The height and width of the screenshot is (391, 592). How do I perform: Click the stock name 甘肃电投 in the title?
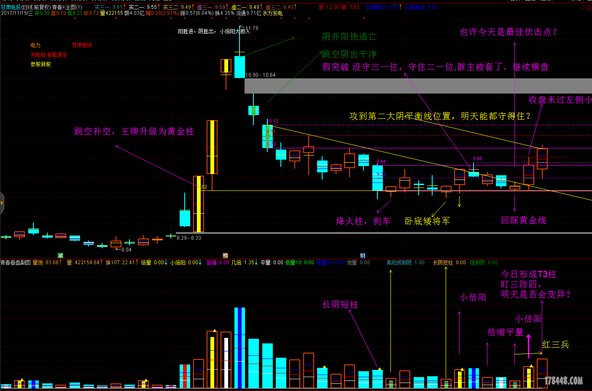pos(11,7)
